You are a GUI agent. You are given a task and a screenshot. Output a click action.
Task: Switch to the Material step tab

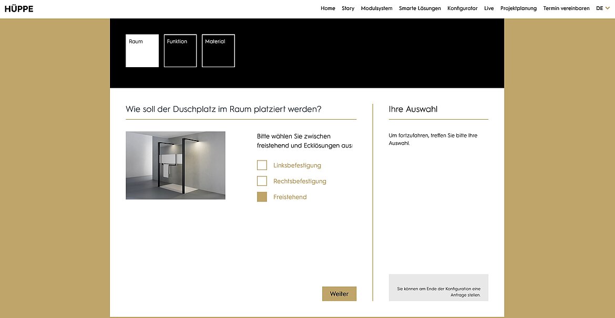218,51
